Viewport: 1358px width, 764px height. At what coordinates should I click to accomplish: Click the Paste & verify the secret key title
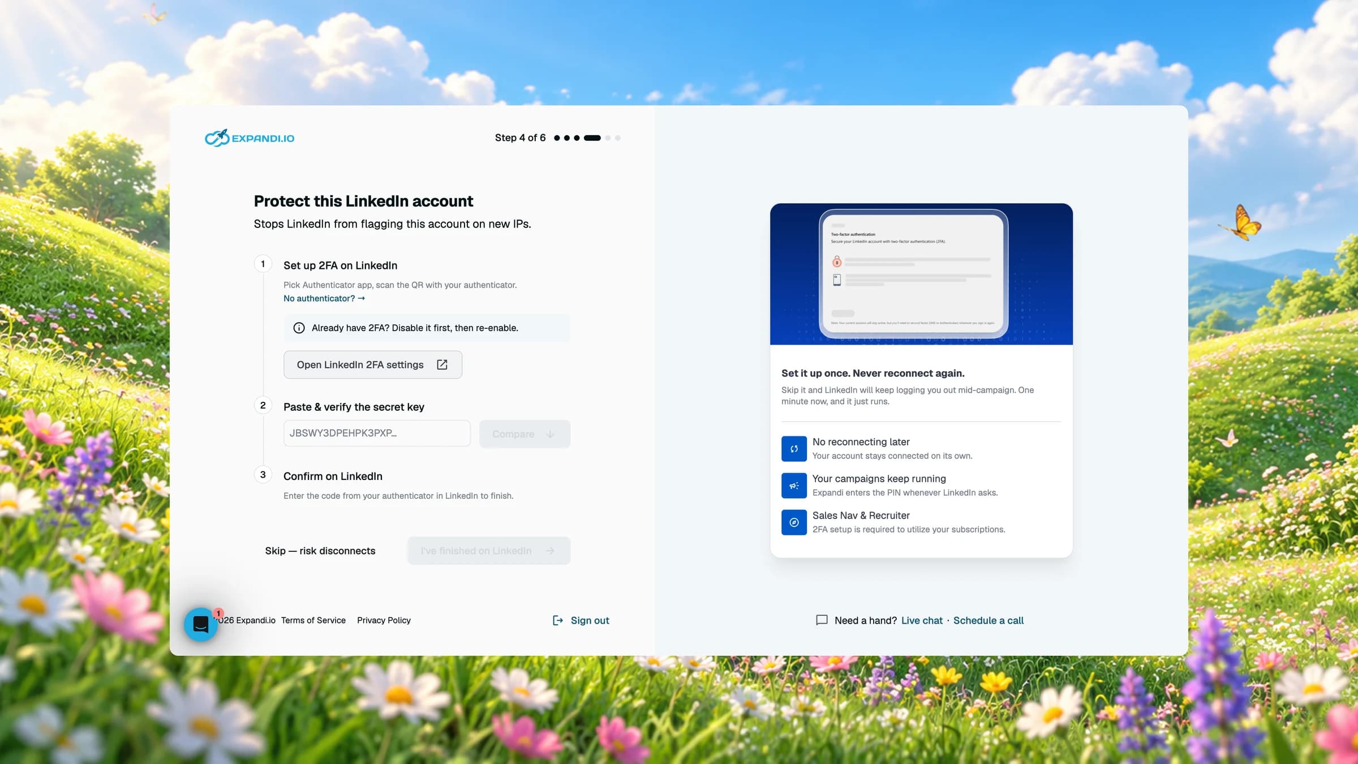coord(354,407)
